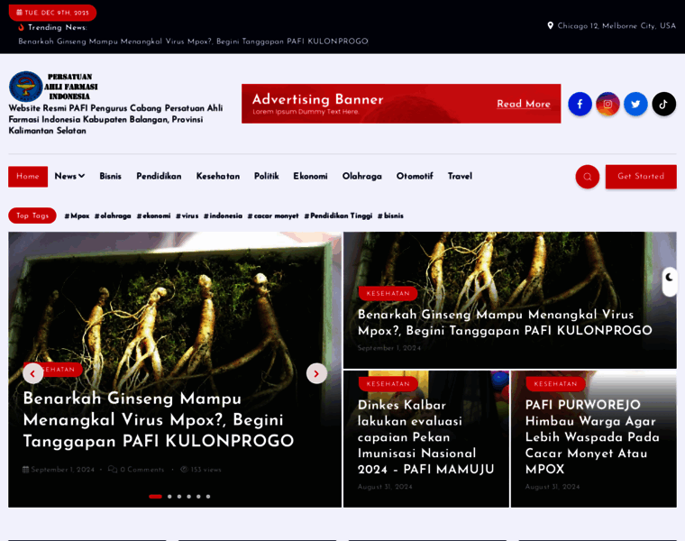Click Website Resmi PAFI site description
Screen dimensions: 685x541
(x=115, y=119)
